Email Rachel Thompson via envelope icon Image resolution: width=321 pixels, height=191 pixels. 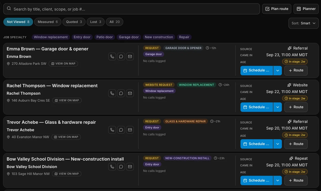tap(130, 93)
